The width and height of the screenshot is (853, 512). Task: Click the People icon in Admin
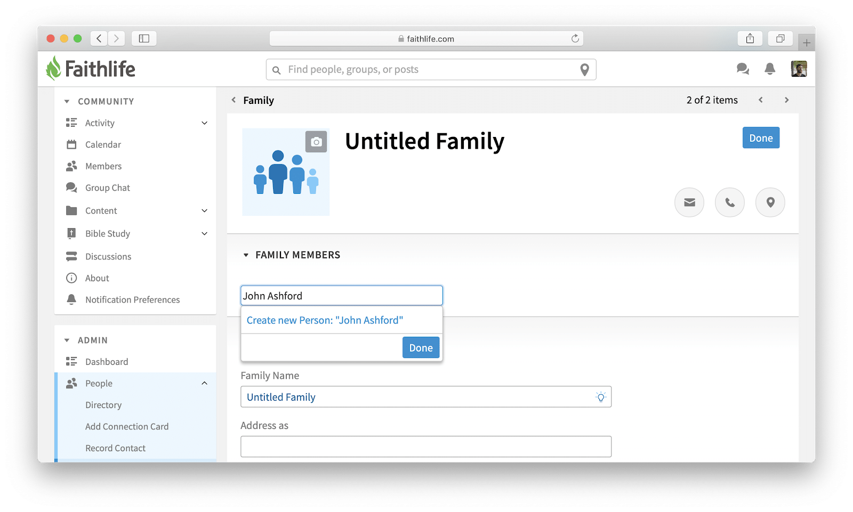click(71, 384)
